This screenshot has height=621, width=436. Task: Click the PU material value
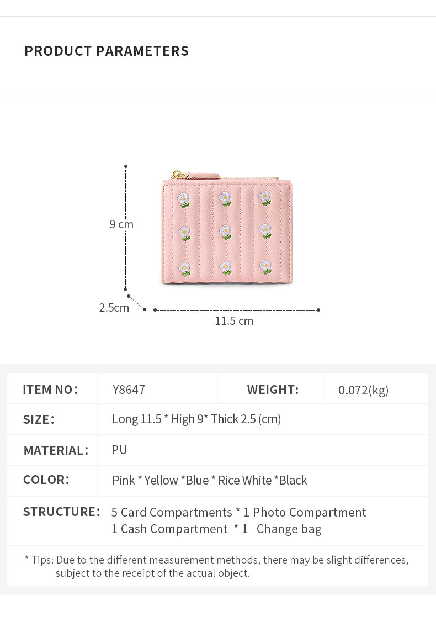[x=119, y=450]
